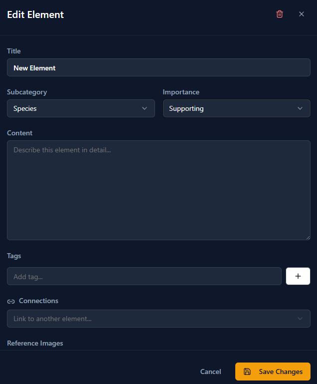Click the chevron arrow in the Importance box

click(300, 108)
